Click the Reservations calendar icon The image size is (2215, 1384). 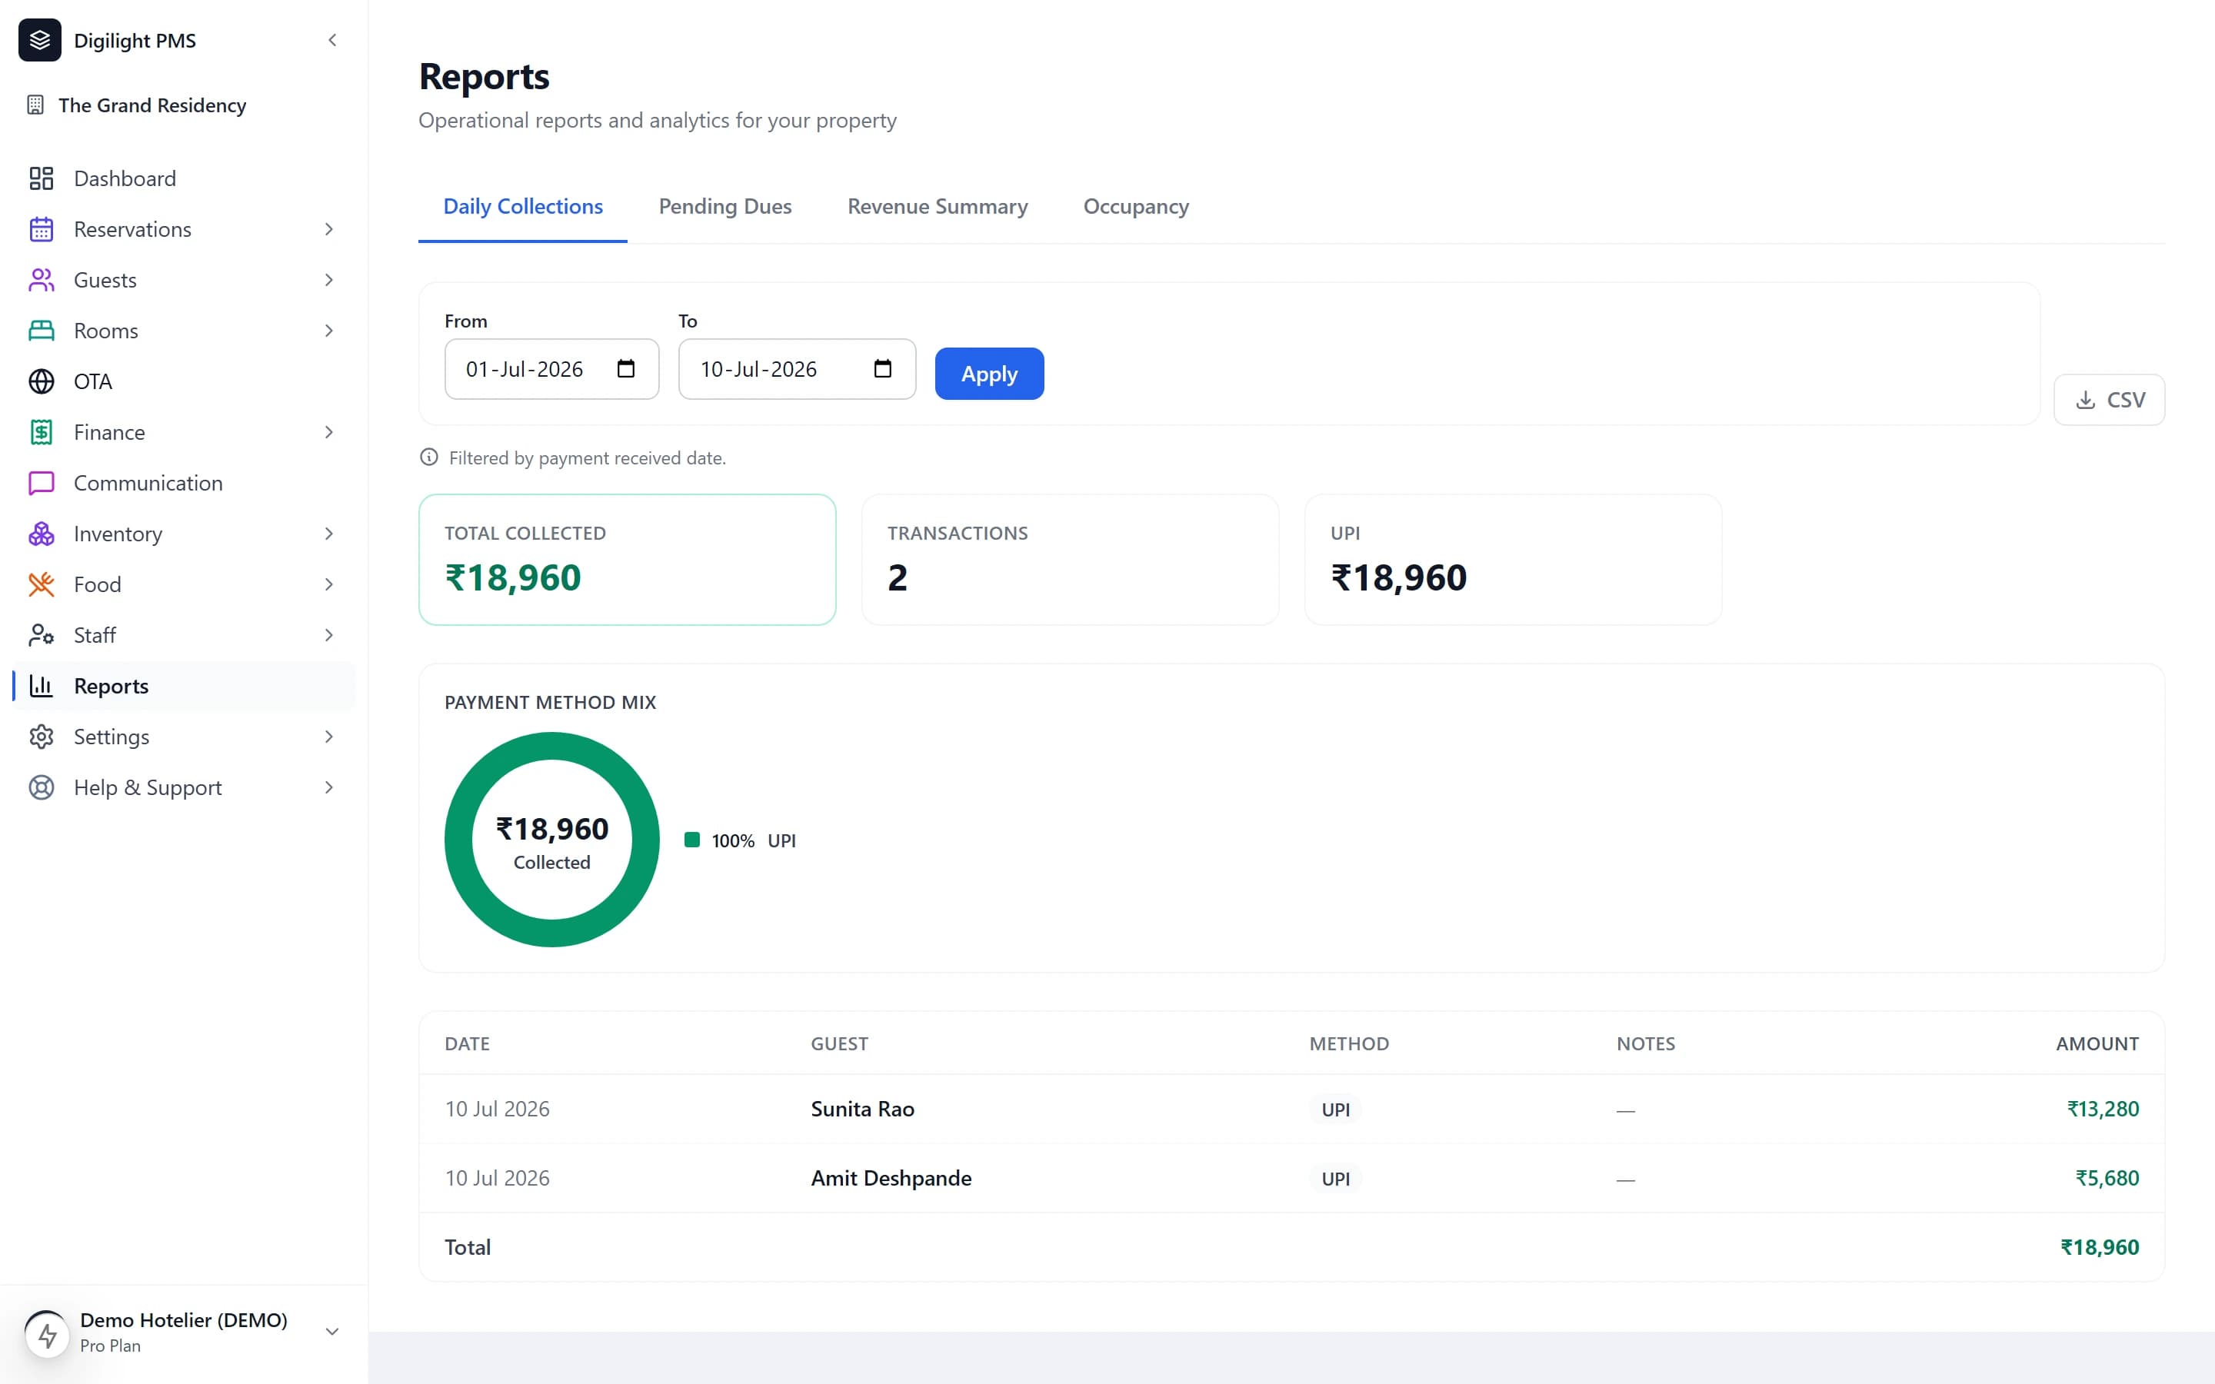(x=42, y=229)
